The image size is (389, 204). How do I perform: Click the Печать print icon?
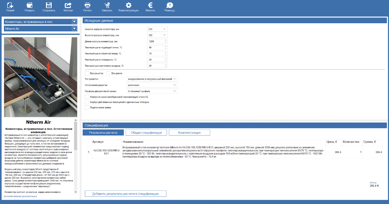point(87,5)
